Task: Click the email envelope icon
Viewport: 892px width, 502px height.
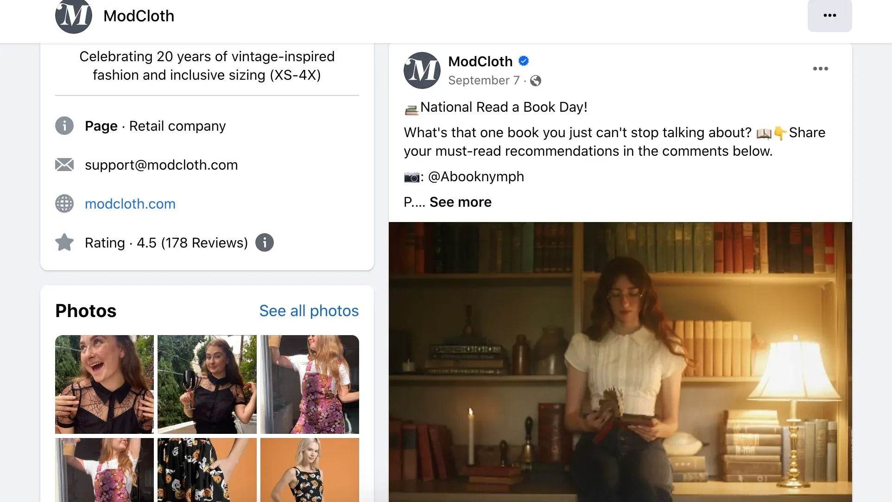Action: point(64,165)
